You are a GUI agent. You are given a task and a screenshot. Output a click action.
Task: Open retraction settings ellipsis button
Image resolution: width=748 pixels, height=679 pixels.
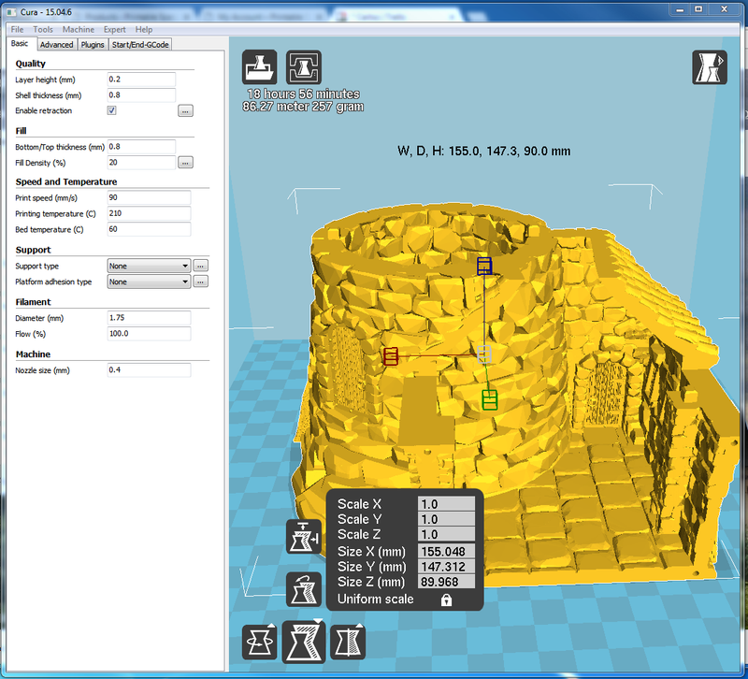[x=185, y=110]
